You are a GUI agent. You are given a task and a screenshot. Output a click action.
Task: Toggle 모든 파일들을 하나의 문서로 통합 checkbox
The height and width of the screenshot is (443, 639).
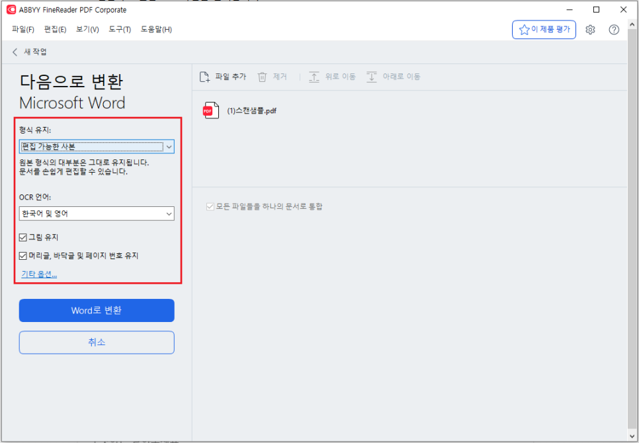point(210,206)
